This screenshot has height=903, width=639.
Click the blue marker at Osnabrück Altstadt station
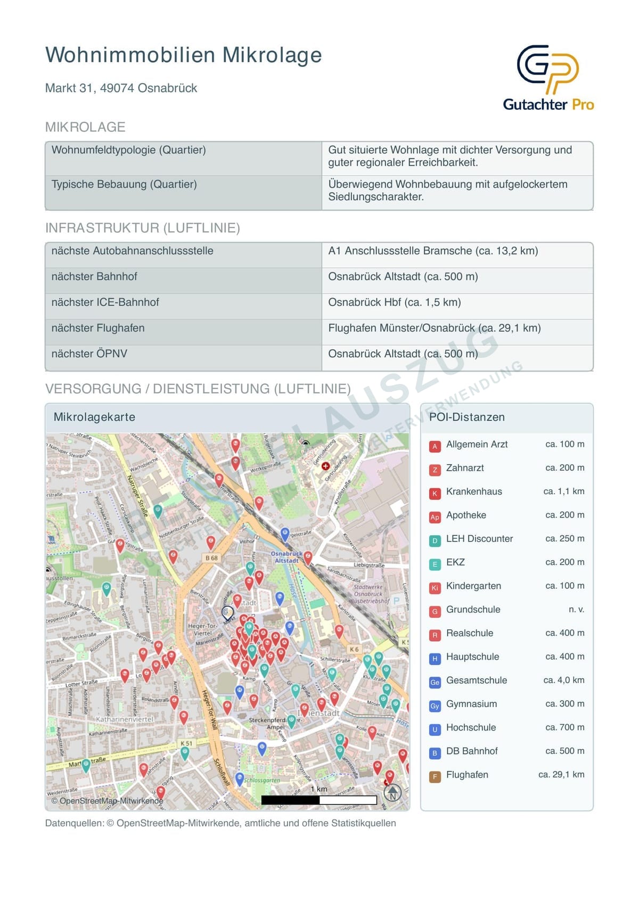pos(285,534)
